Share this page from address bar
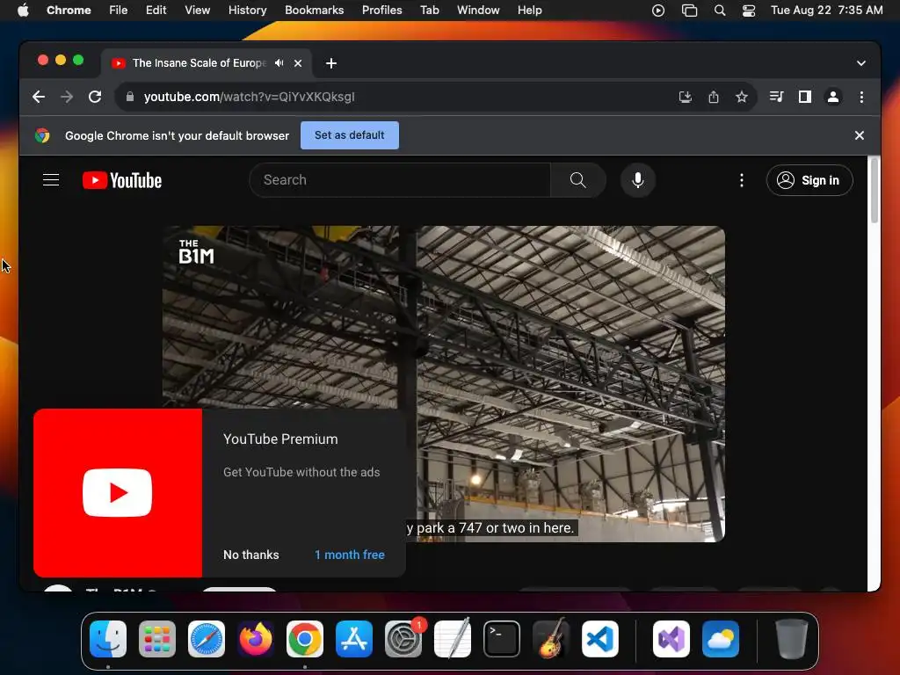 click(714, 97)
